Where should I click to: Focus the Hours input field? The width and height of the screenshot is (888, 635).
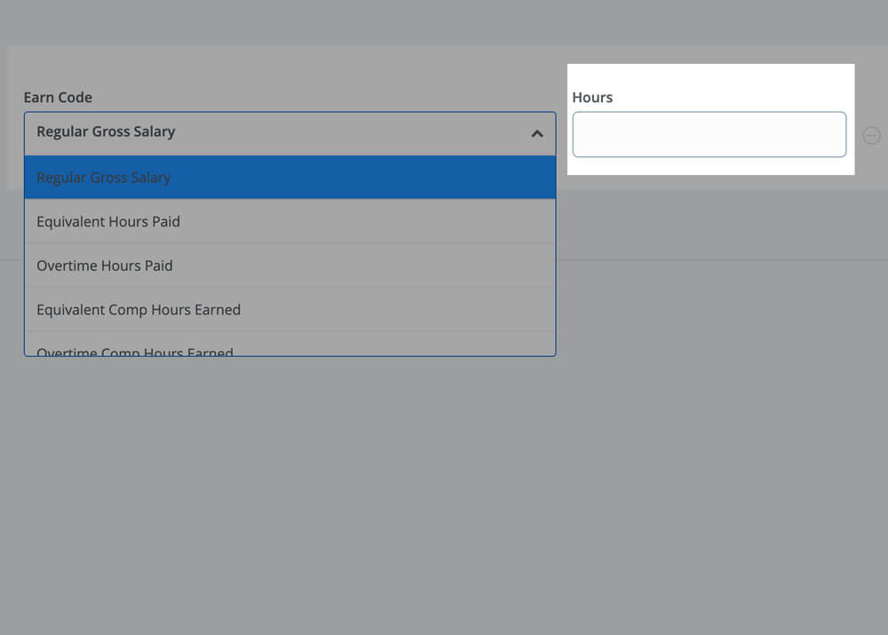tap(709, 135)
